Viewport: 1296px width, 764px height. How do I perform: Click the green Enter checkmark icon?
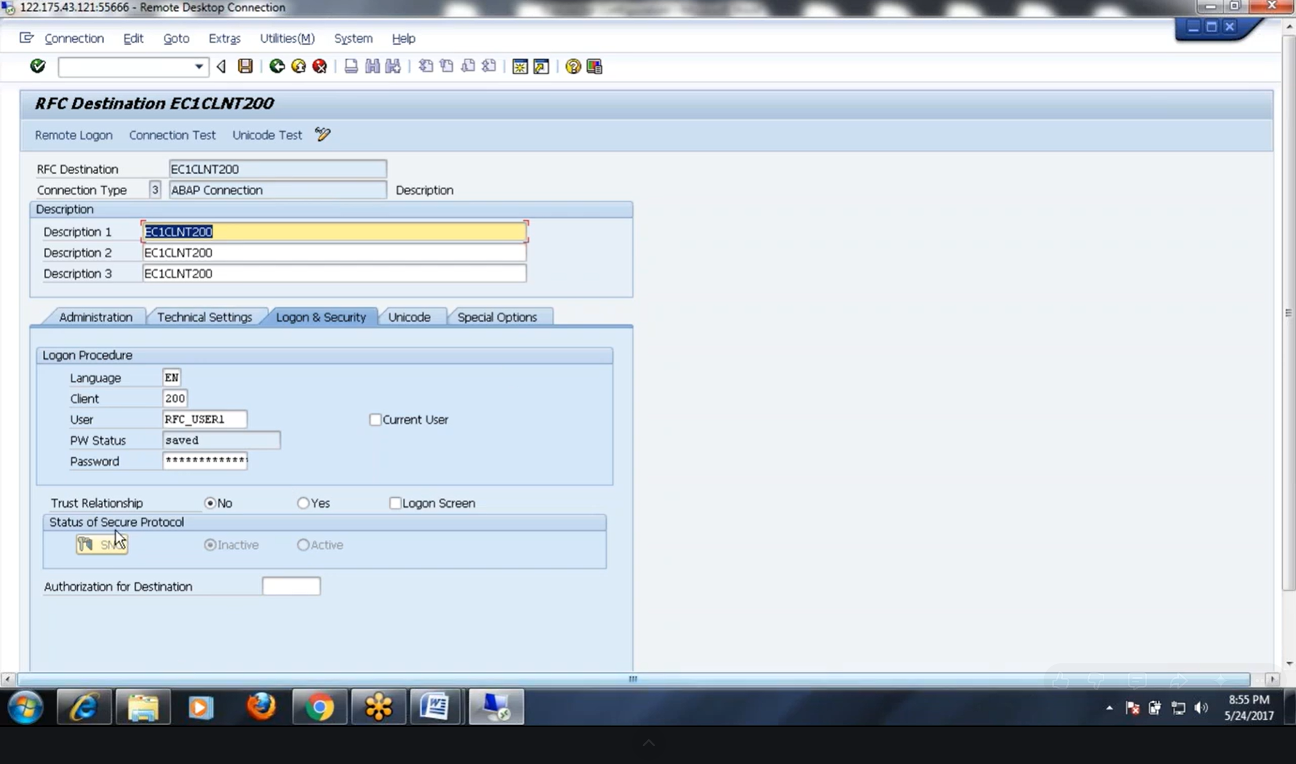pos(38,66)
